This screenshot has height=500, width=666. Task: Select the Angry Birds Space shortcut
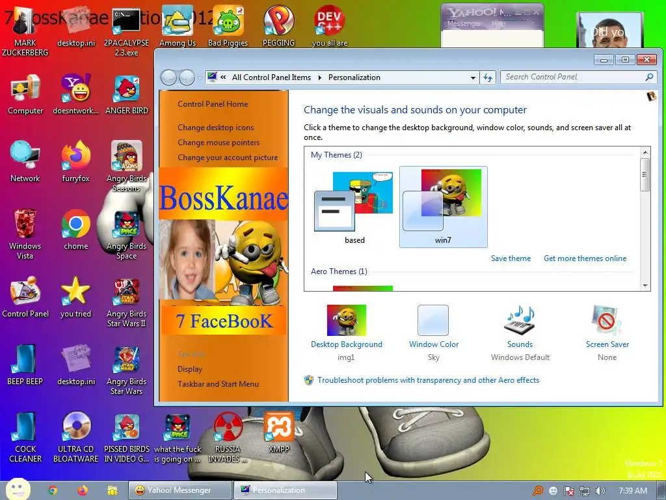click(127, 234)
